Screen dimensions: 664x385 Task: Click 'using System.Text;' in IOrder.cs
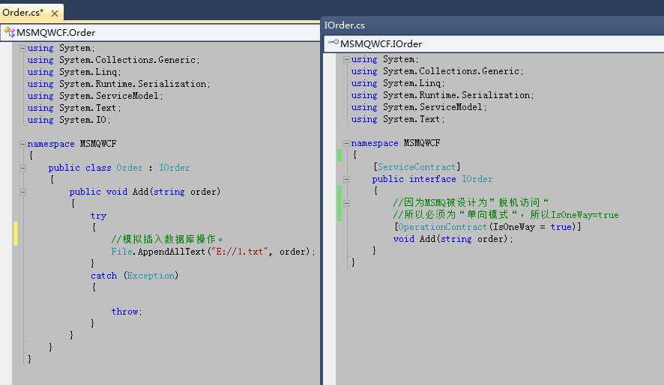(398, 120)
